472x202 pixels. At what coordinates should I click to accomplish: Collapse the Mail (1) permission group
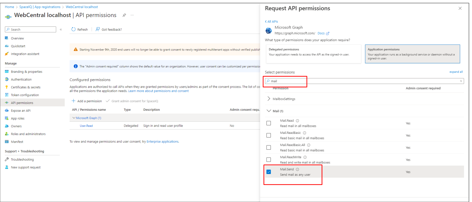tap(269, 111)
